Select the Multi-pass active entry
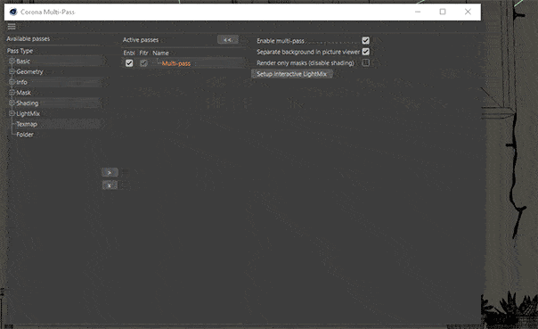This screenshot has height=329, width=538. (x=176, y=63)
